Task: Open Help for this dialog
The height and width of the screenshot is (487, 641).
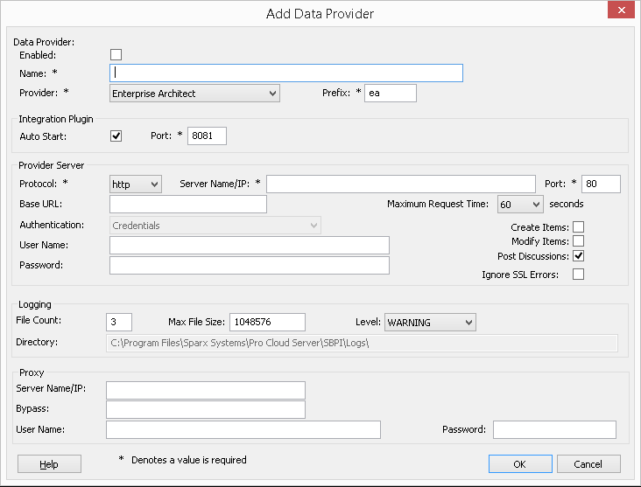Action: click(49, 464)
